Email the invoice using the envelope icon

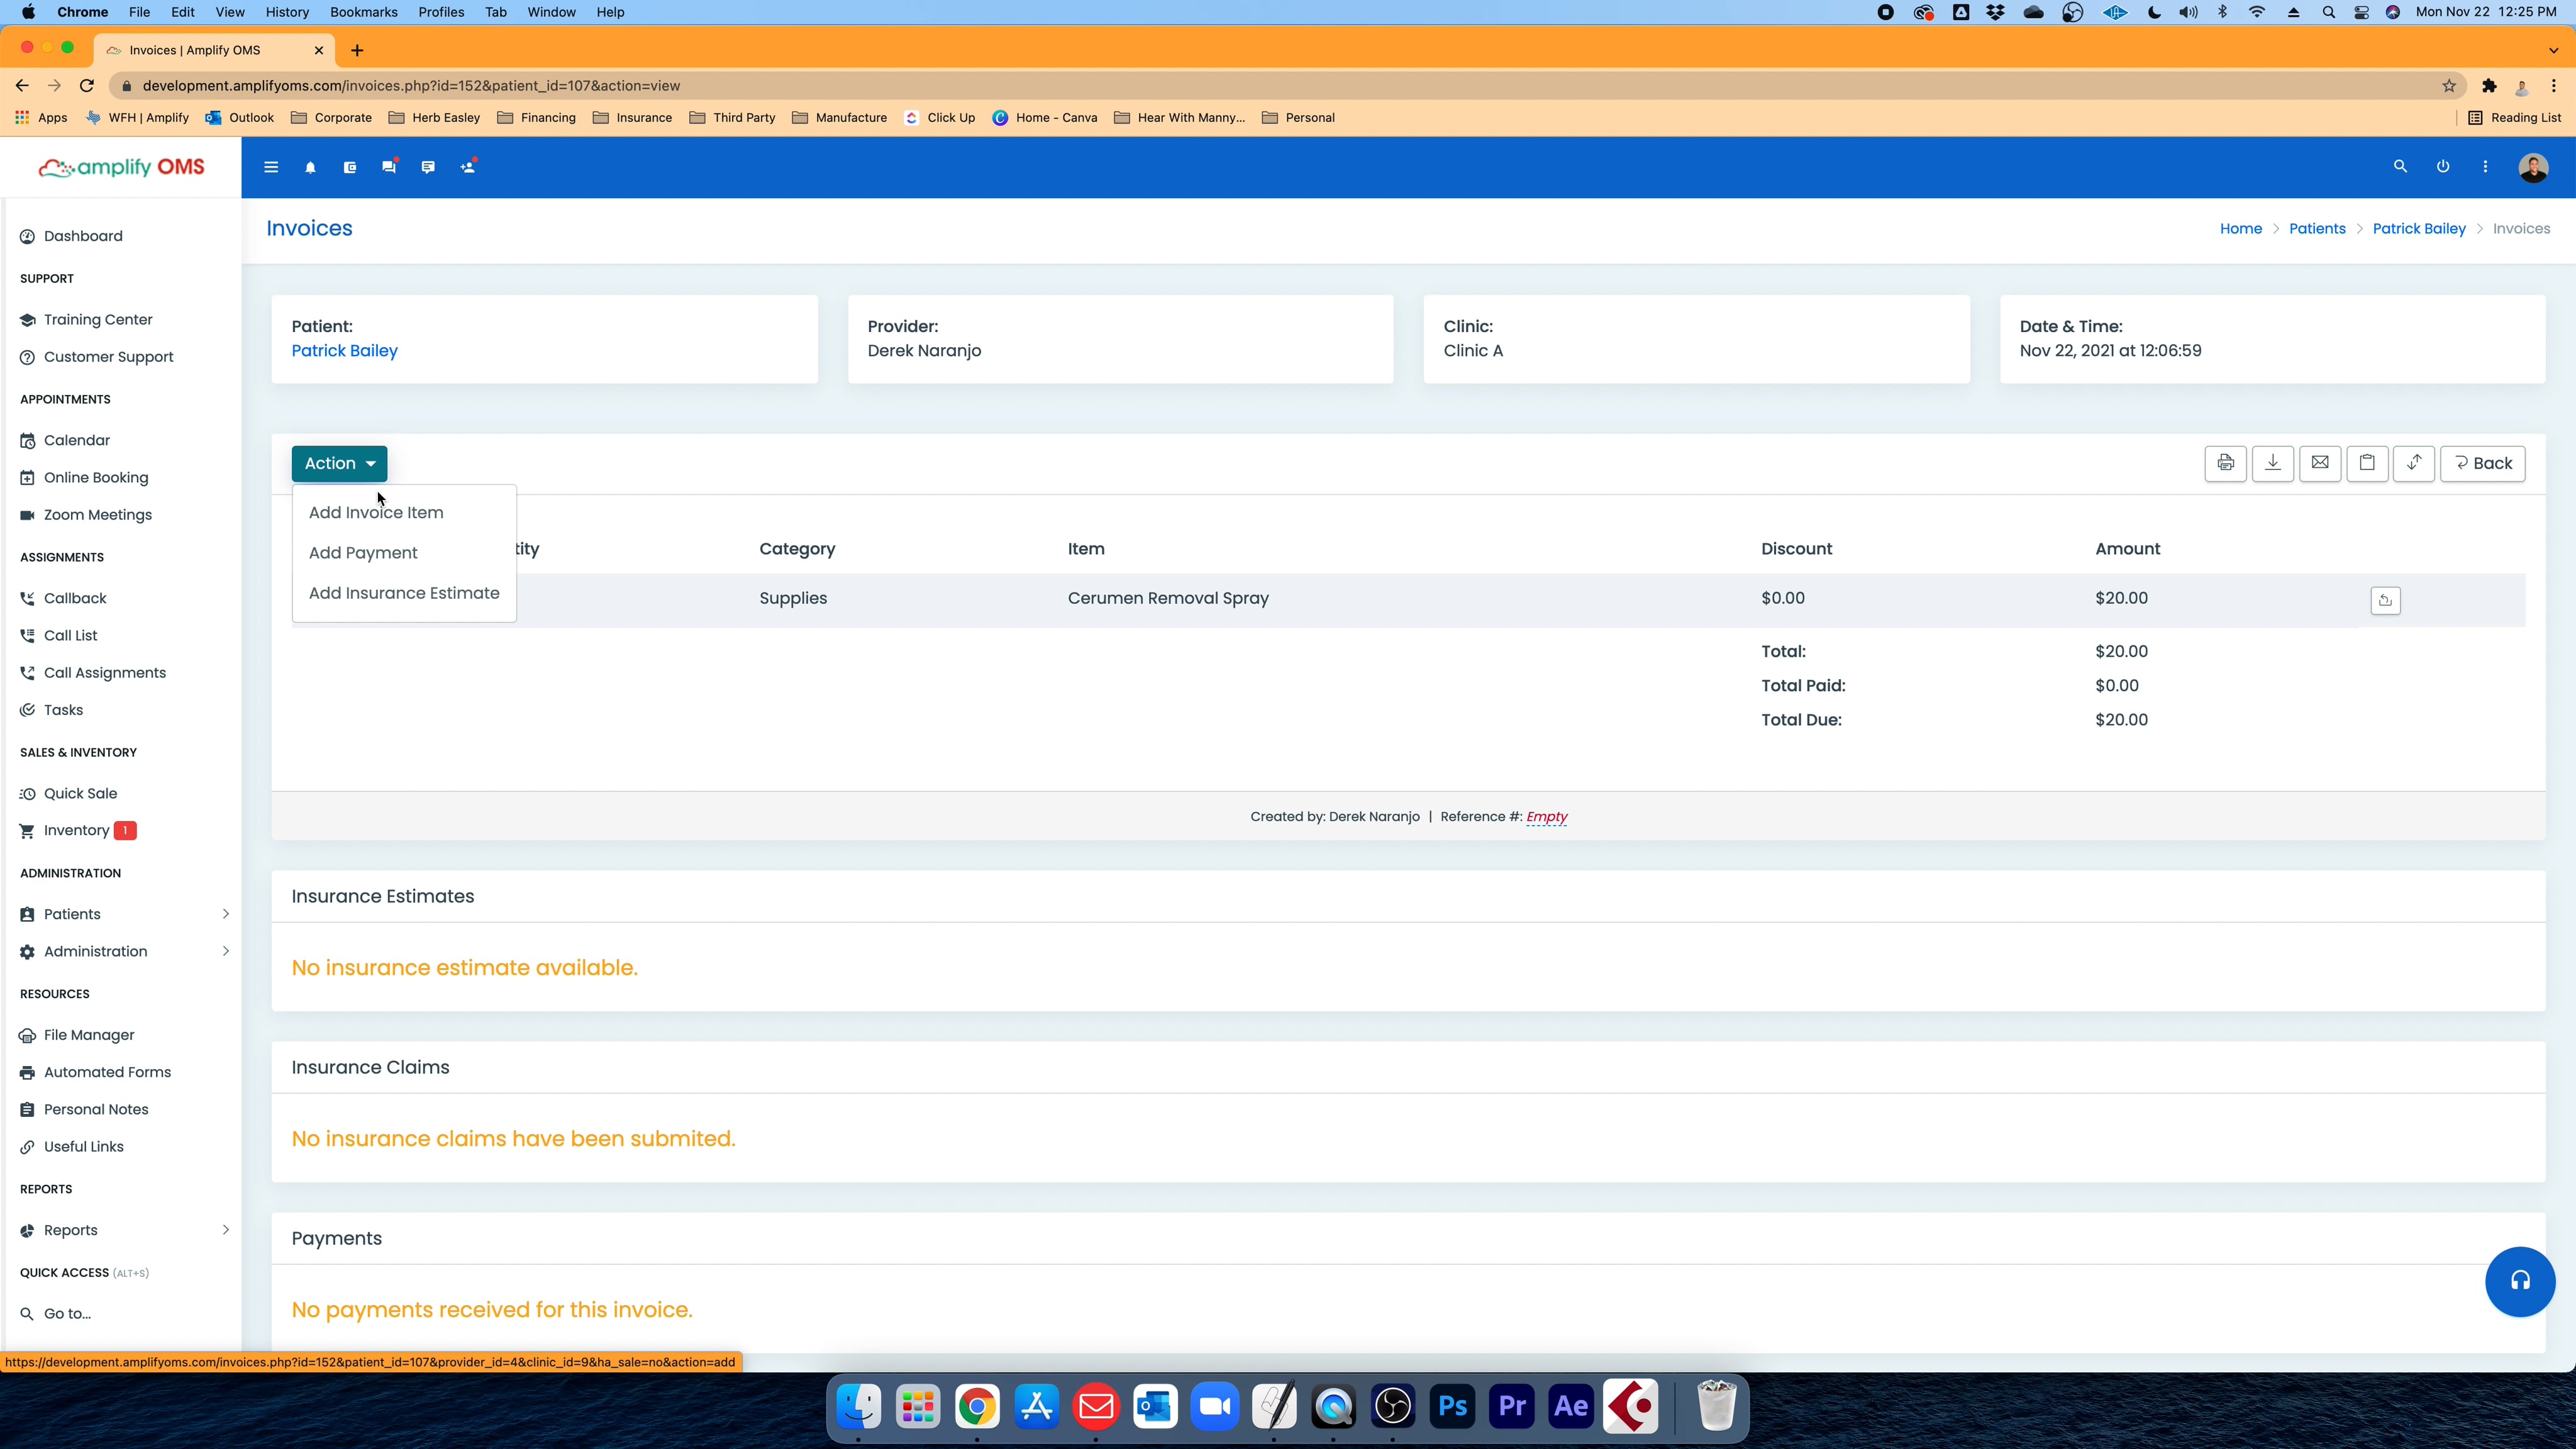pyautogui.click(x=2320, y=463)
